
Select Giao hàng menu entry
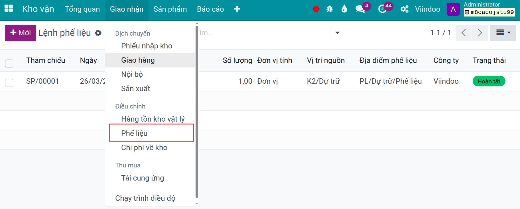point(150,60)
